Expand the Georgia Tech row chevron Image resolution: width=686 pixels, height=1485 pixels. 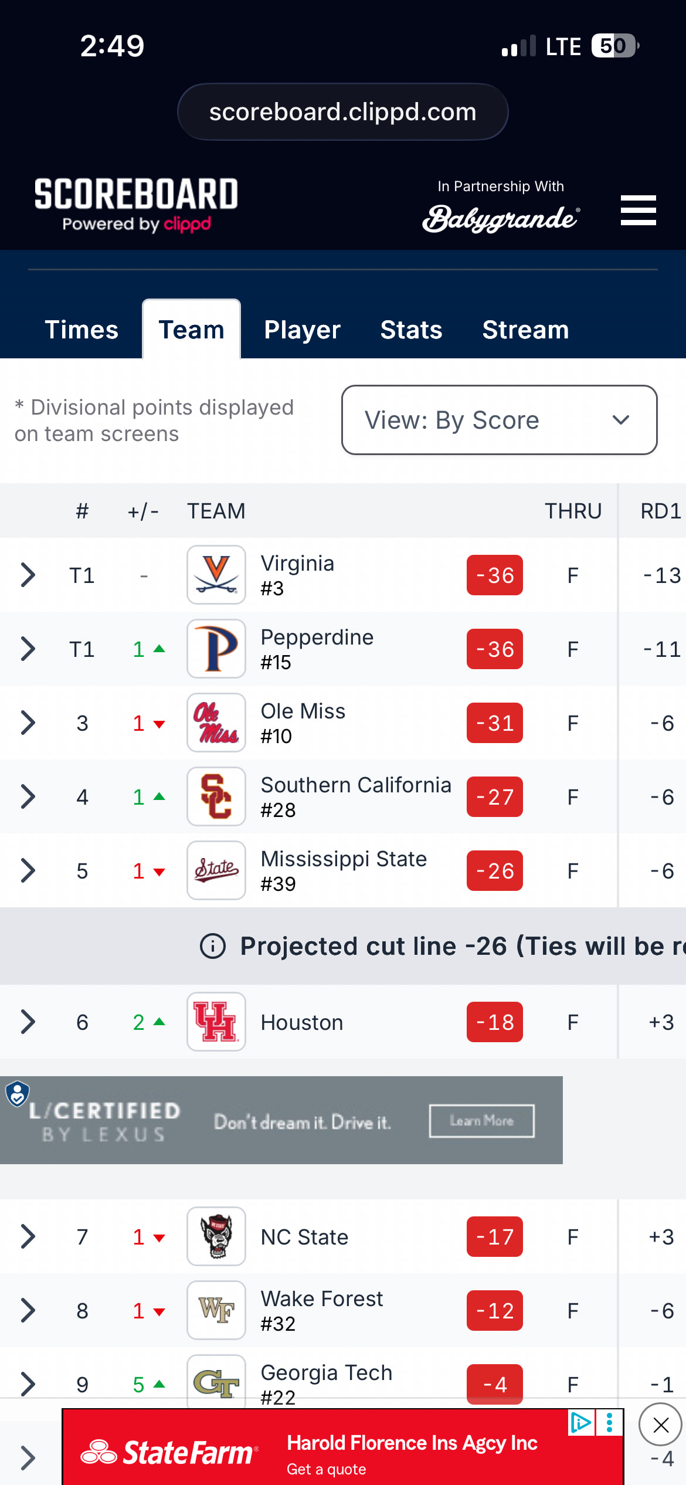[28, 1384]
